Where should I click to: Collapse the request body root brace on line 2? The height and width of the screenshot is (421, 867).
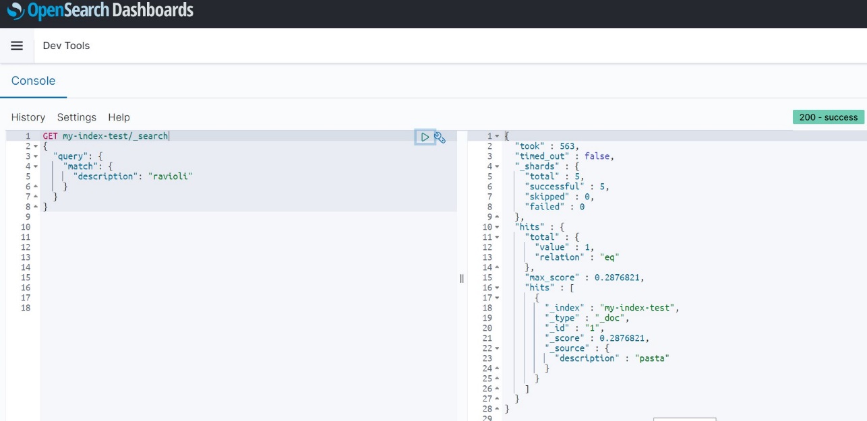pyautogui.click(x=36, y=146)
